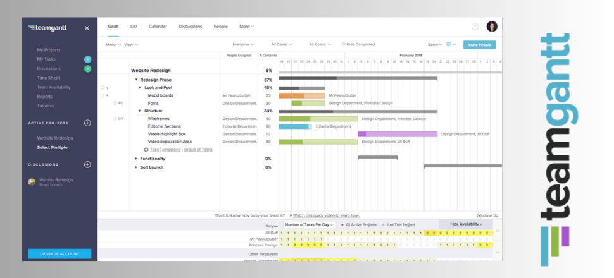This screenshot has height=278, width=614.
Task: Collapse the Redesign Phase group
Action: [136, 80]
